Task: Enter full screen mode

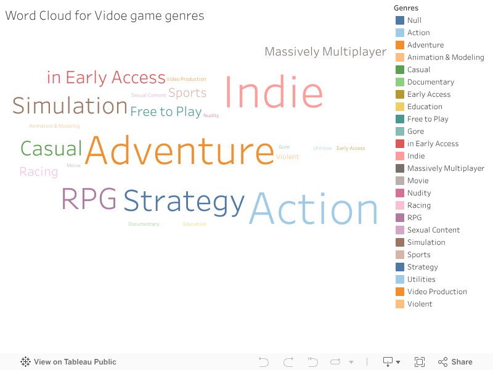Action: coord(420,362)
